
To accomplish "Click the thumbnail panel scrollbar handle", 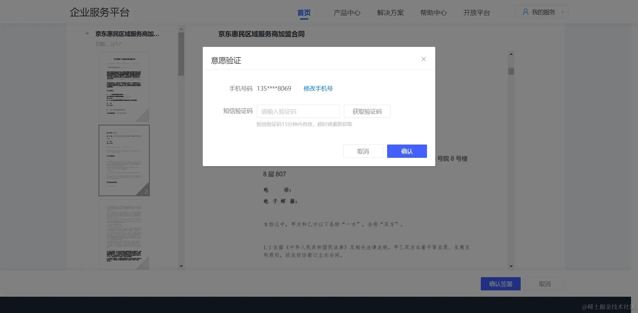I will (181, 54).
